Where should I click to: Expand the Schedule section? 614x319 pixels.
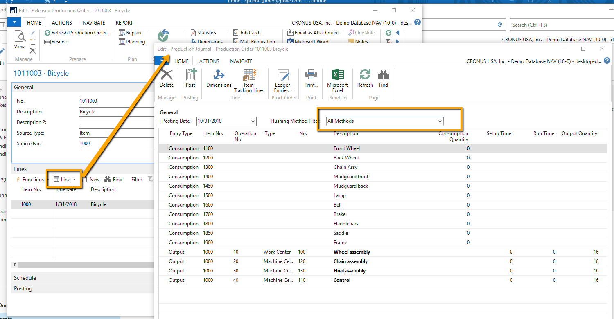click(25, 278)
